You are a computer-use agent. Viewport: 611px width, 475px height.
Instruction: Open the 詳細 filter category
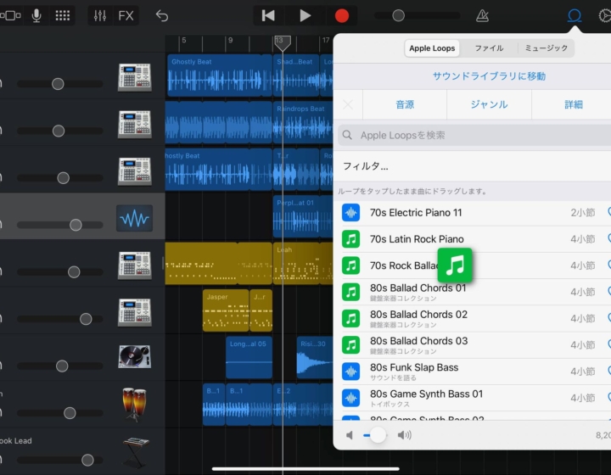tap(573, 104)
